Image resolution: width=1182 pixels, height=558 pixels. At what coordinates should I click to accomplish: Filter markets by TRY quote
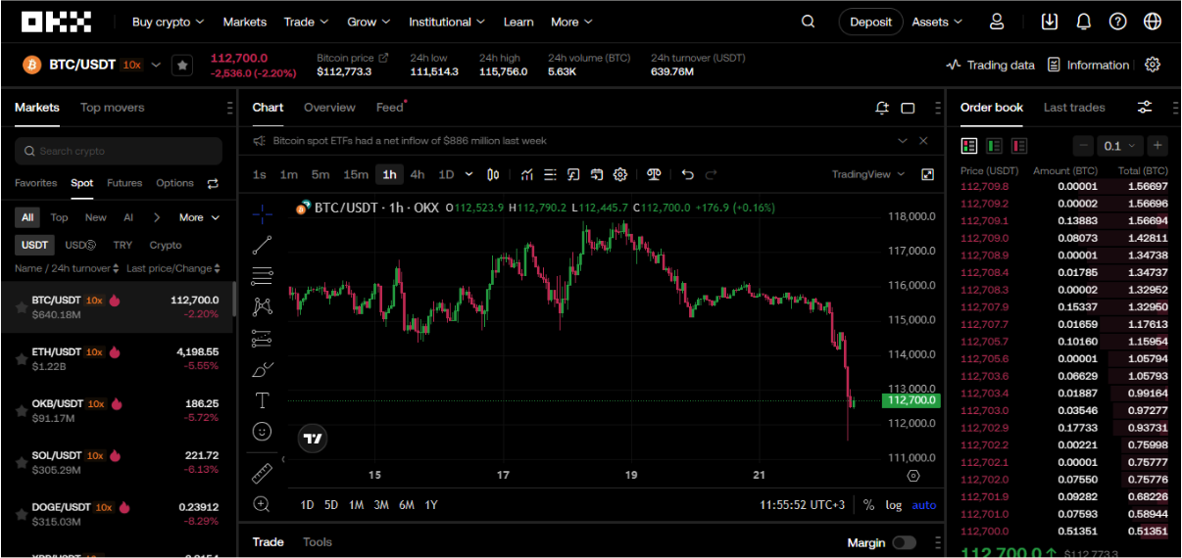point(123,245)
